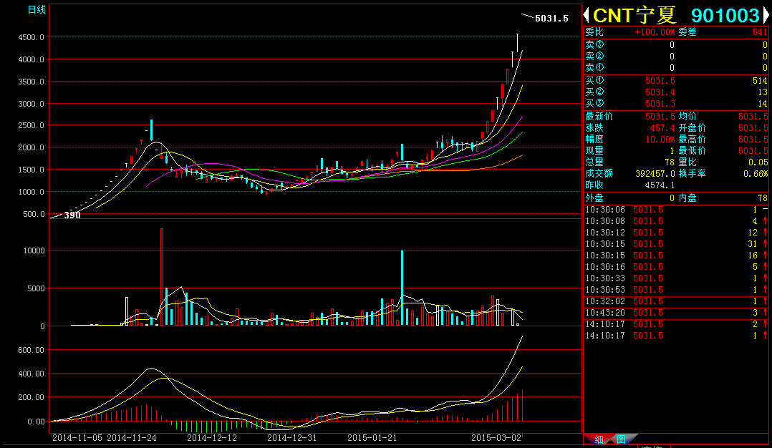
Task: Select the 10:30:12 tick row
Action: point(676,233)
